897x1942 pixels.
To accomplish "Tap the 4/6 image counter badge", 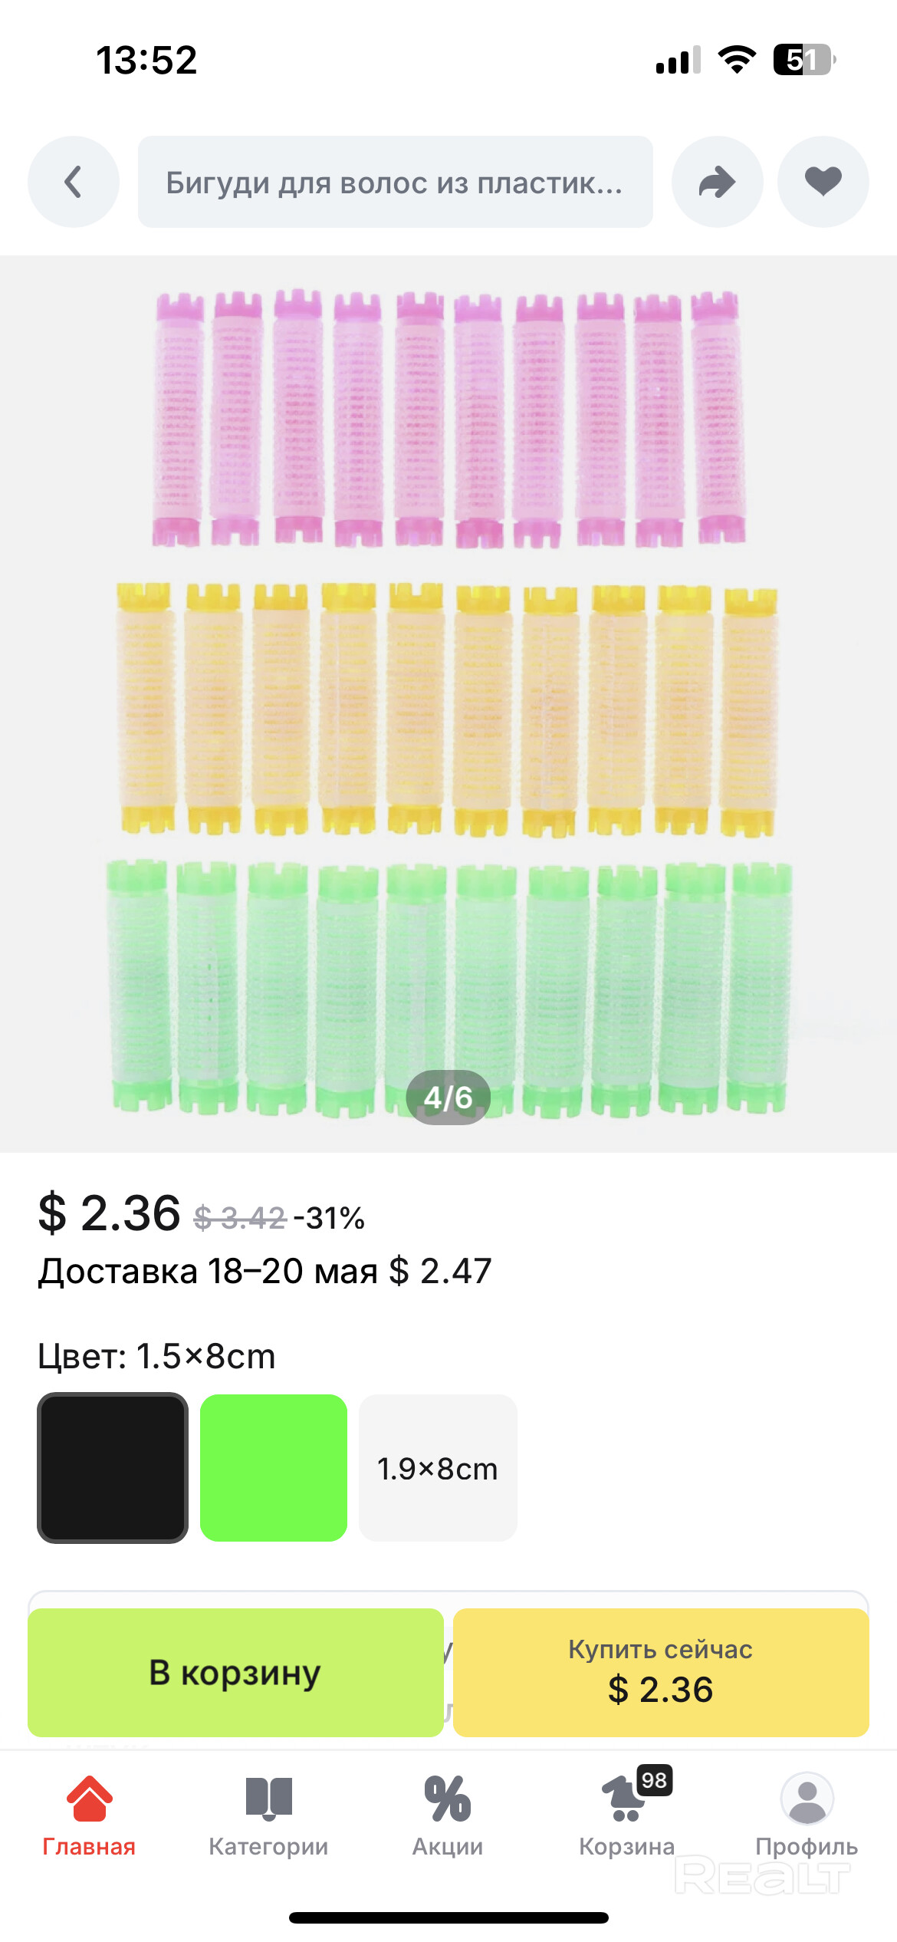I will [x=448, y=1098].
